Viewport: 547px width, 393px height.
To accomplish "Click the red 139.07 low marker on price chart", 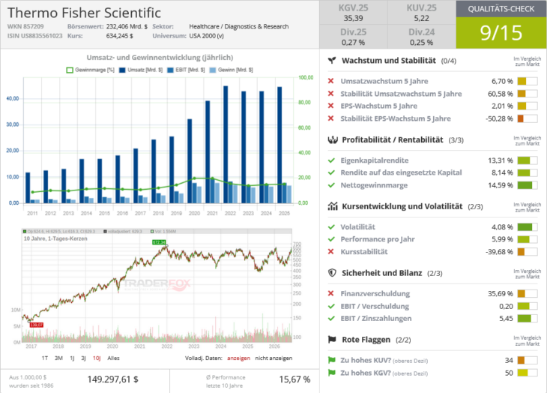I will tap(36, 325).
